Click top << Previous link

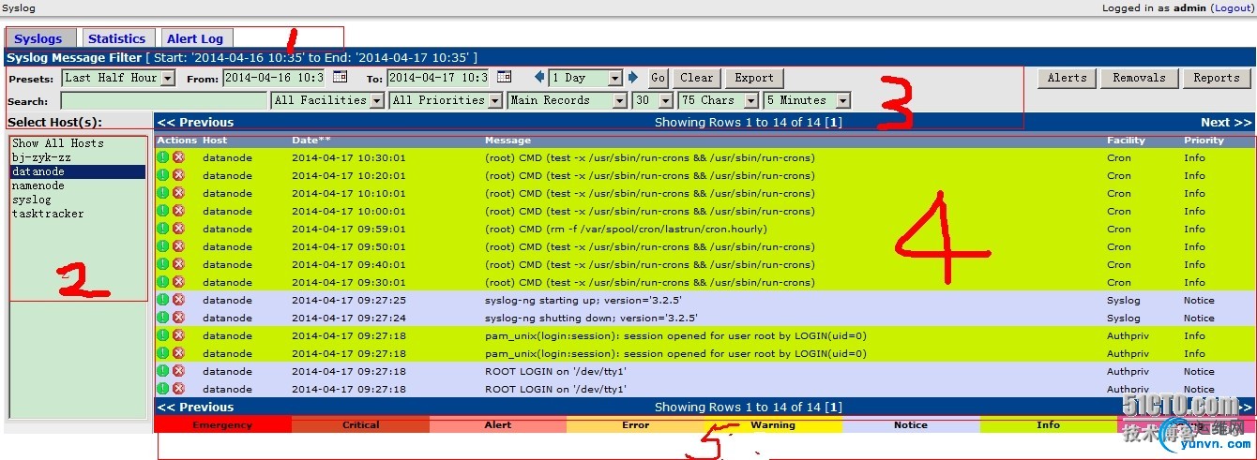click(195, 122)
